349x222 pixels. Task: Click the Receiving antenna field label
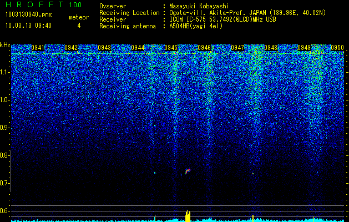[128, 26]
